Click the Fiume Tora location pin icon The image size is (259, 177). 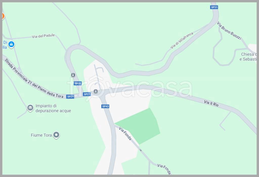point(56,135)
